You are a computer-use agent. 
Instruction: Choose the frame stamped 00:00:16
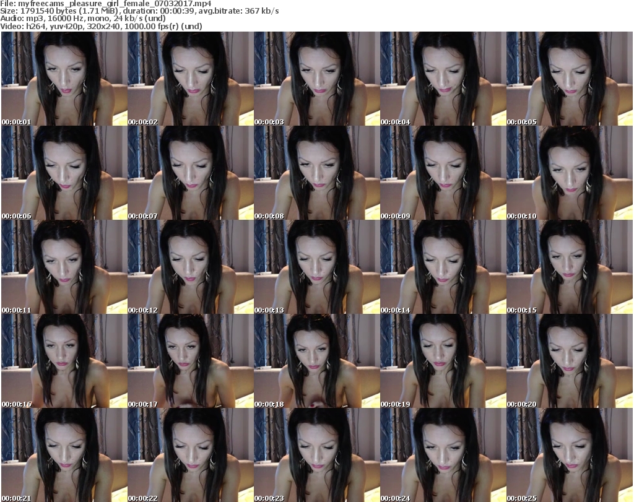pyautogui.click(x=64, y=361)
